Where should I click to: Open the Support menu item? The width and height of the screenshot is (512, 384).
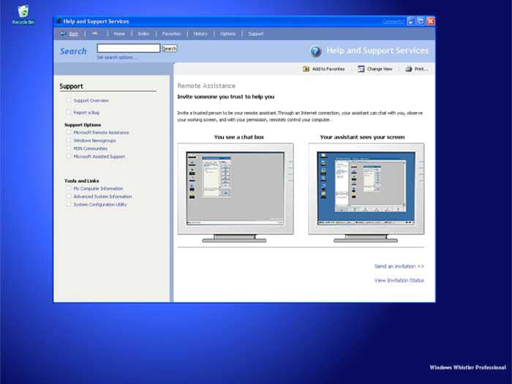click(x=256, y=34)
